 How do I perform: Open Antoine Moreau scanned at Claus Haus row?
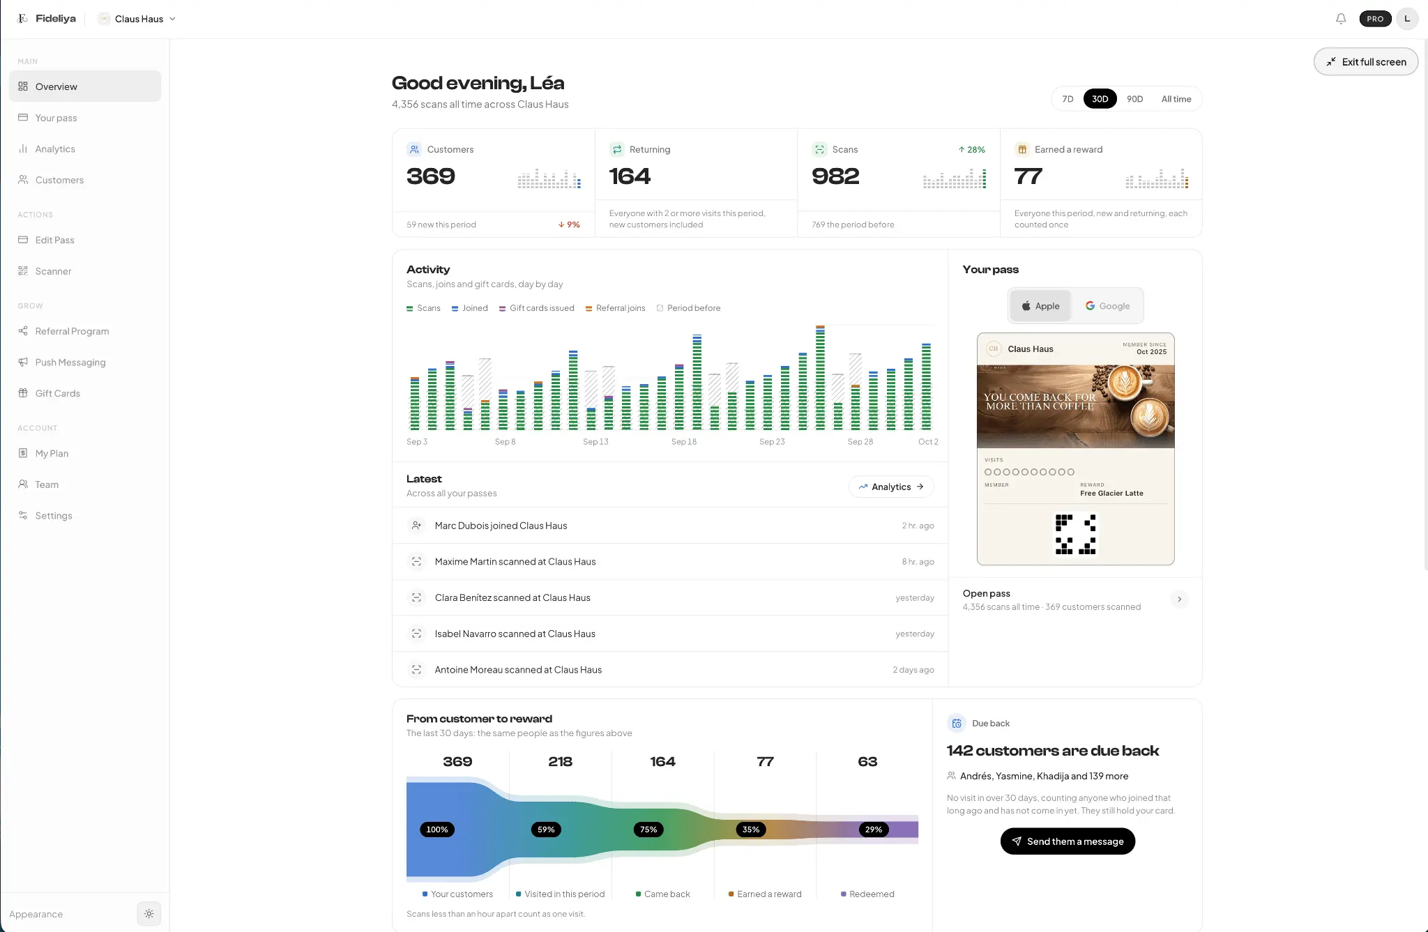click(x=670, y=670)
